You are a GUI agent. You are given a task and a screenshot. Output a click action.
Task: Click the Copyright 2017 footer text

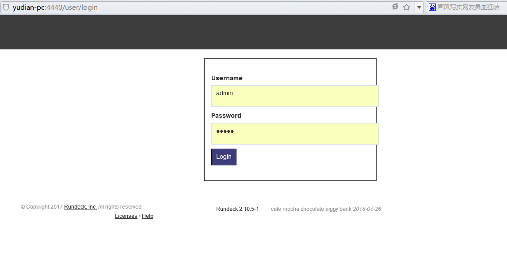click(42, 207)
